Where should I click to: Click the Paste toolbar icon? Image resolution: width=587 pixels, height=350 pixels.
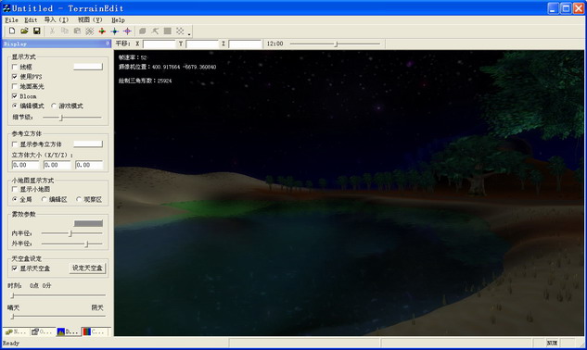click(x=77, y=31)
